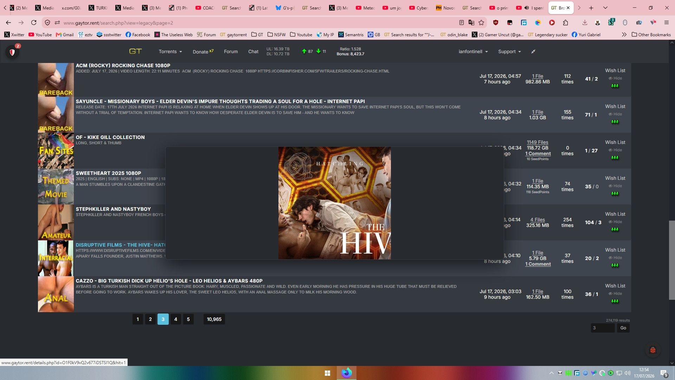Open a new browser tab
Viewport: 675px width, 380px height.
tap(591, 8)
